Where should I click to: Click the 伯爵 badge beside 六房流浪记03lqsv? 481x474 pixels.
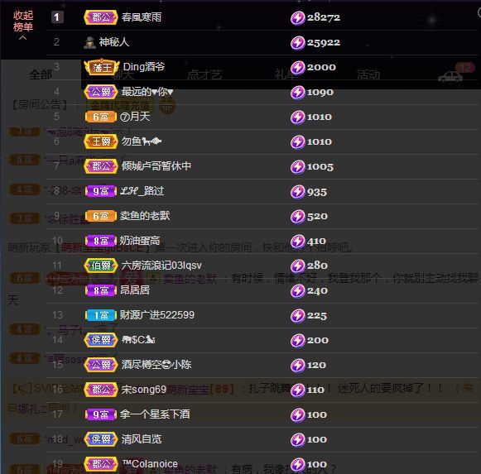point(101,266)
